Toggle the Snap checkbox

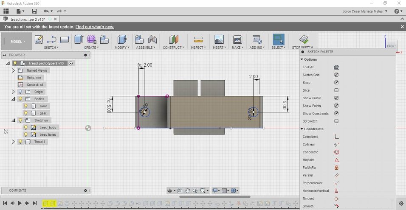336,82
